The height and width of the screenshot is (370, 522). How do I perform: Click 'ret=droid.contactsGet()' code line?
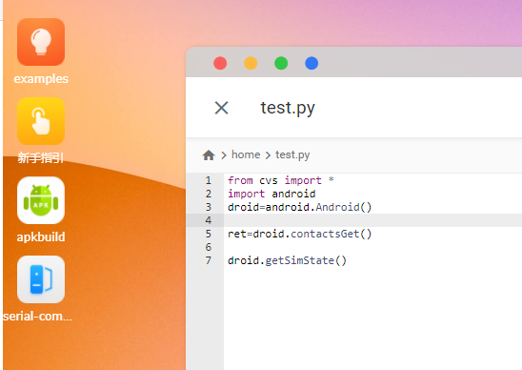[x=300, y=234]
